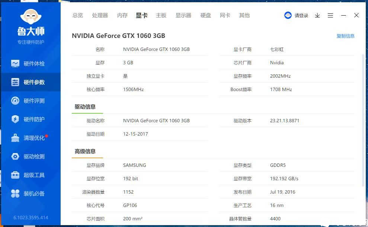Image resolution: width=368 pixels, height=227 pixels.
Task: Click the 芯片厂商 value Nvidia
Action: click(277, 63)
